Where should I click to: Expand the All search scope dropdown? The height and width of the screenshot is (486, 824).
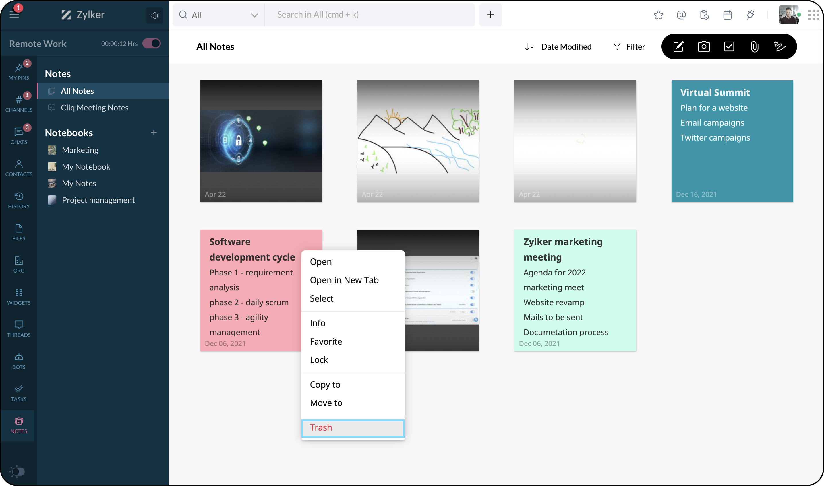coord(218,15)
